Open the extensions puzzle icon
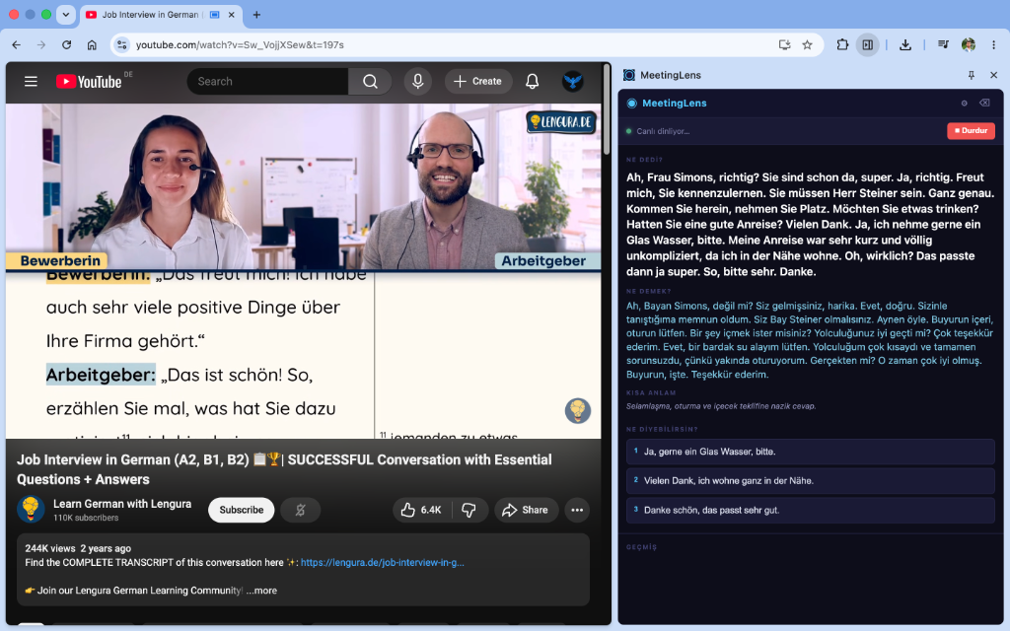 pos(842,45)
